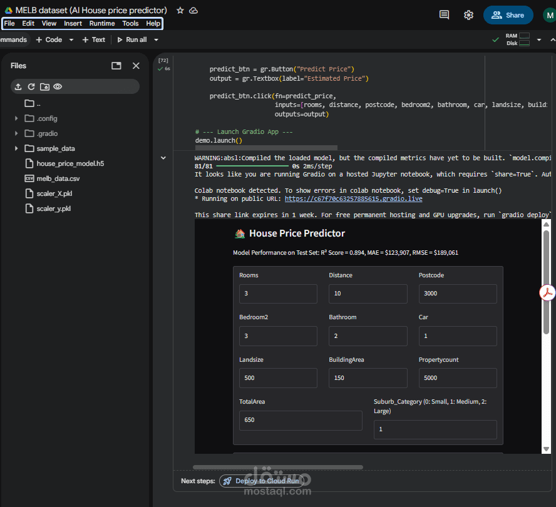
Task: Click the Distance input field
Action: pyautogui.click(x=368, y=294)
